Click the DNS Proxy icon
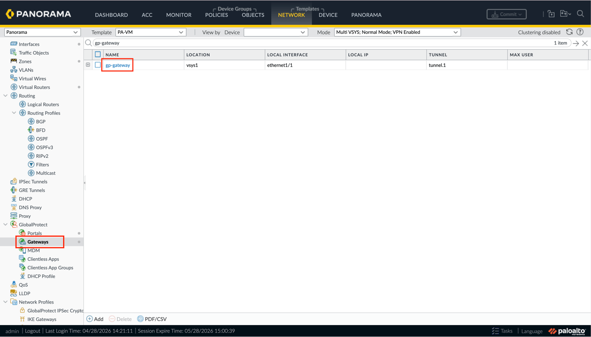Image resolution: width=591 pixels, height=337 pixels. pos(14,207)
